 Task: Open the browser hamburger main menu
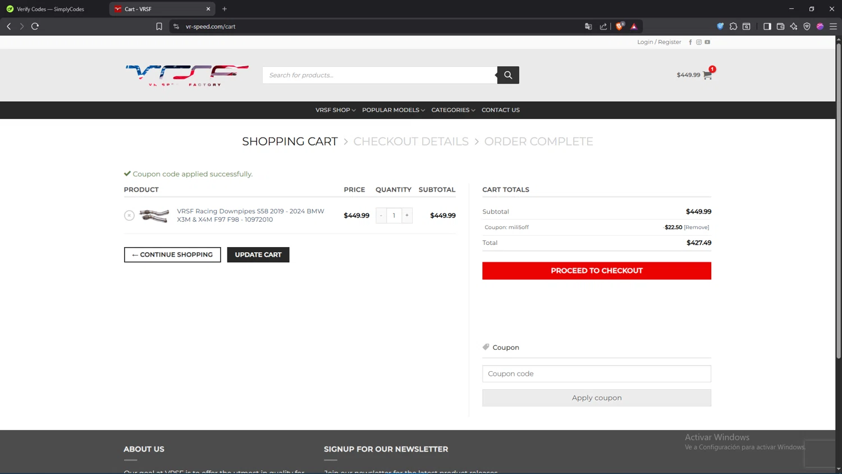[834, 26]
